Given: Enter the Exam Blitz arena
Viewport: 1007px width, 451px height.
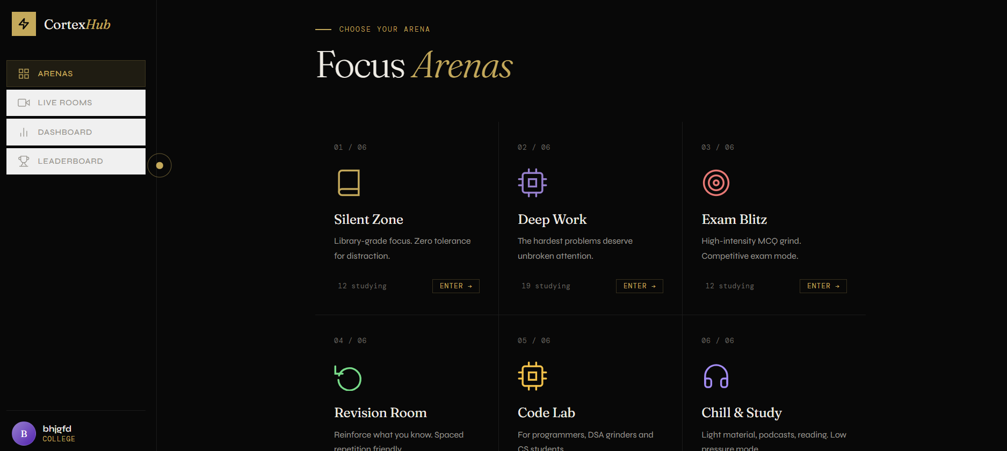Looking at the screenshot, I should [x=823, y=286].
